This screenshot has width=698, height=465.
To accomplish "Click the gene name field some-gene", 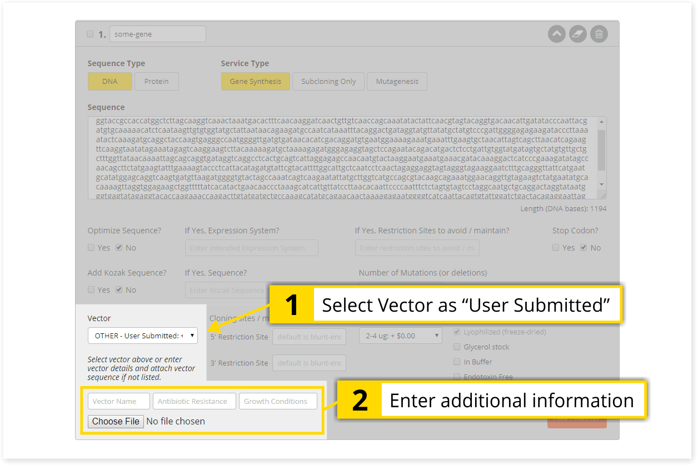I will (157, 34).
